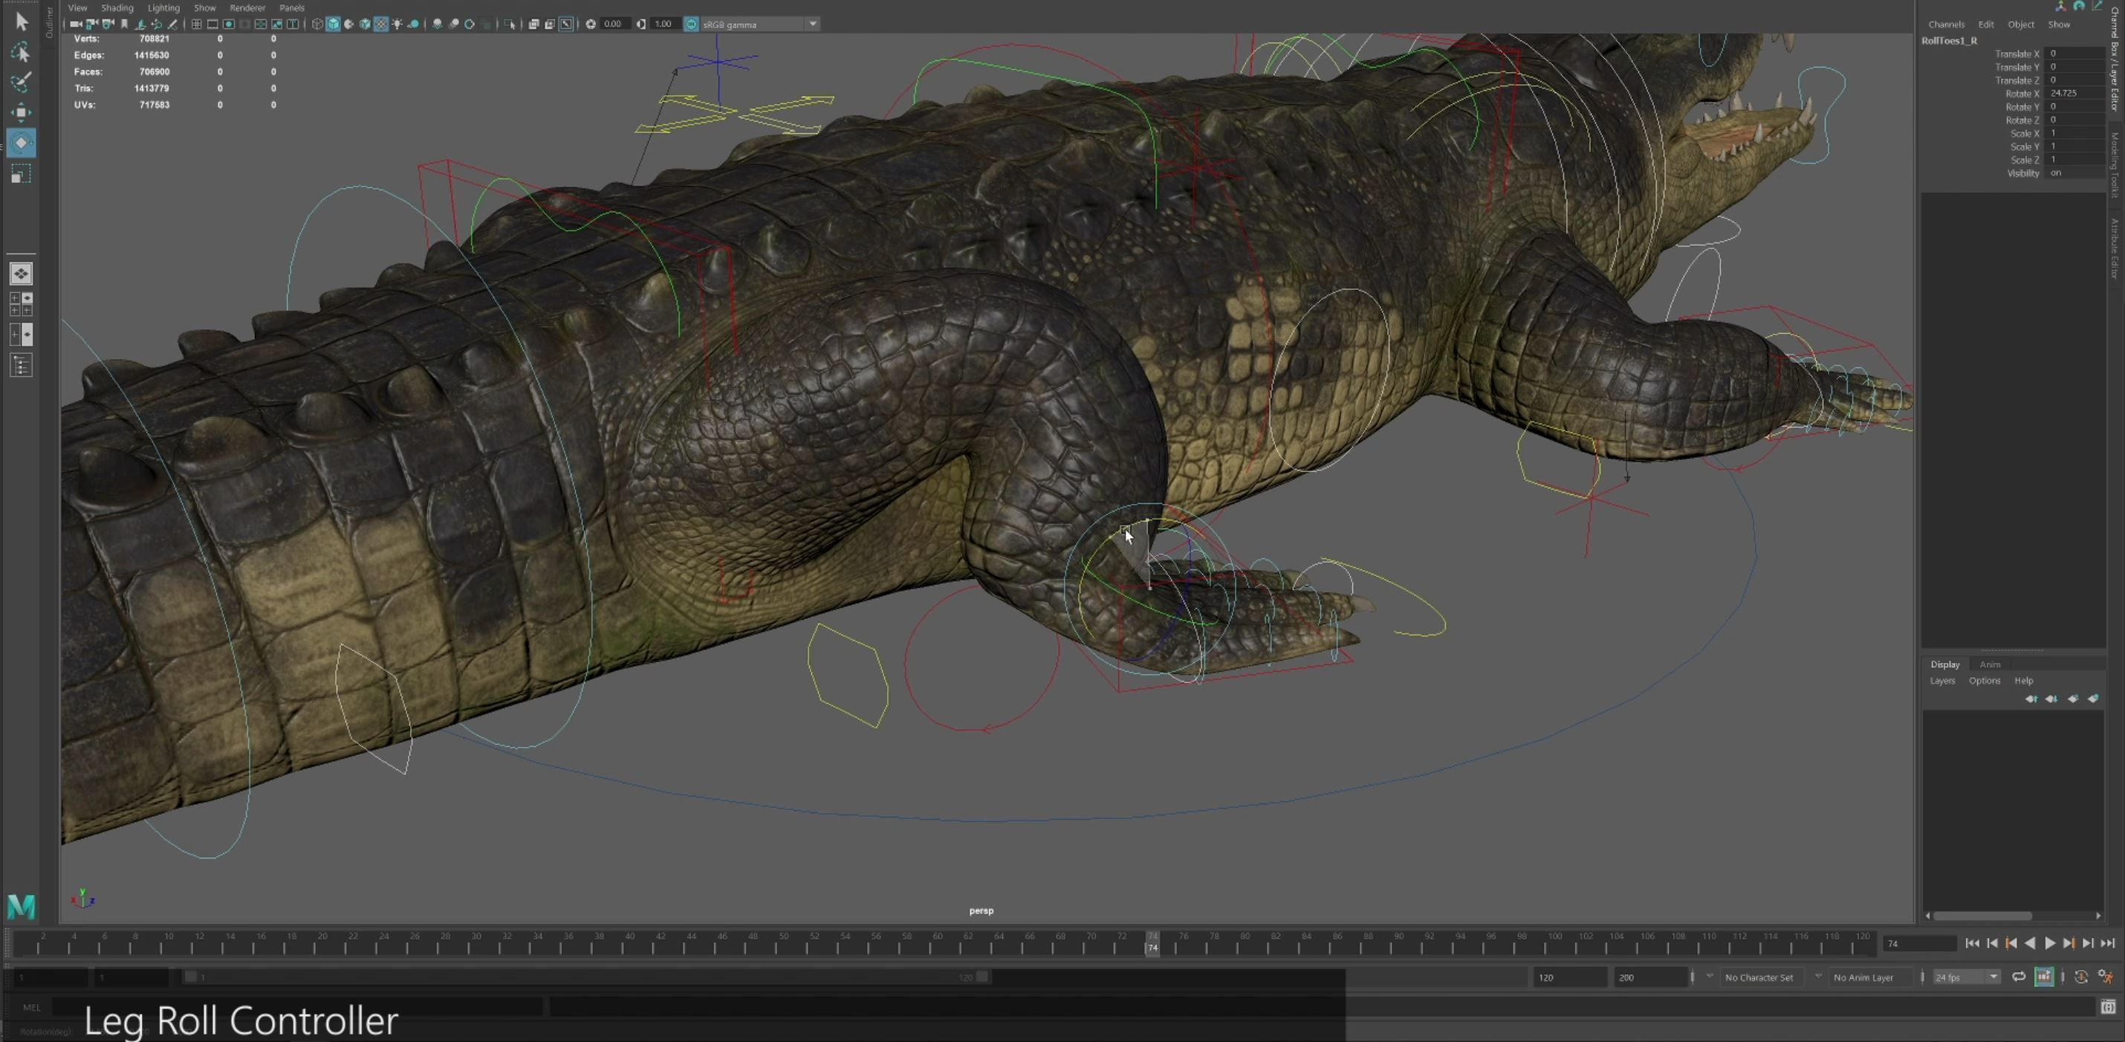Open Channels menu in Channel Box

click(1946, 24)
